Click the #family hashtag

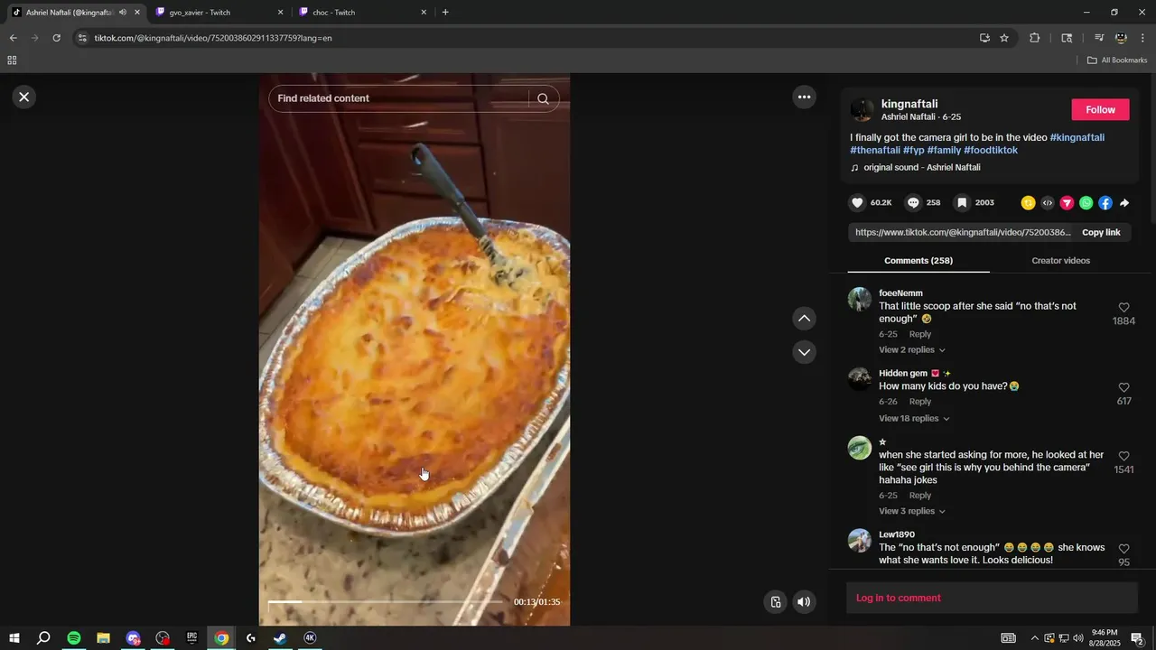pos(944,150)
